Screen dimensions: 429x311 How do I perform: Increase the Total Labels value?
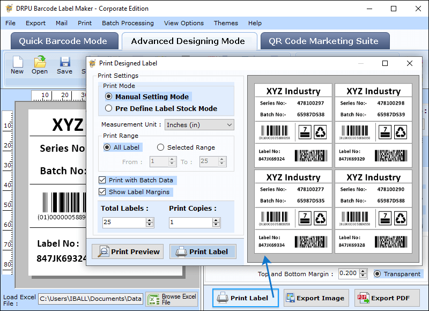tap(150, 220)
